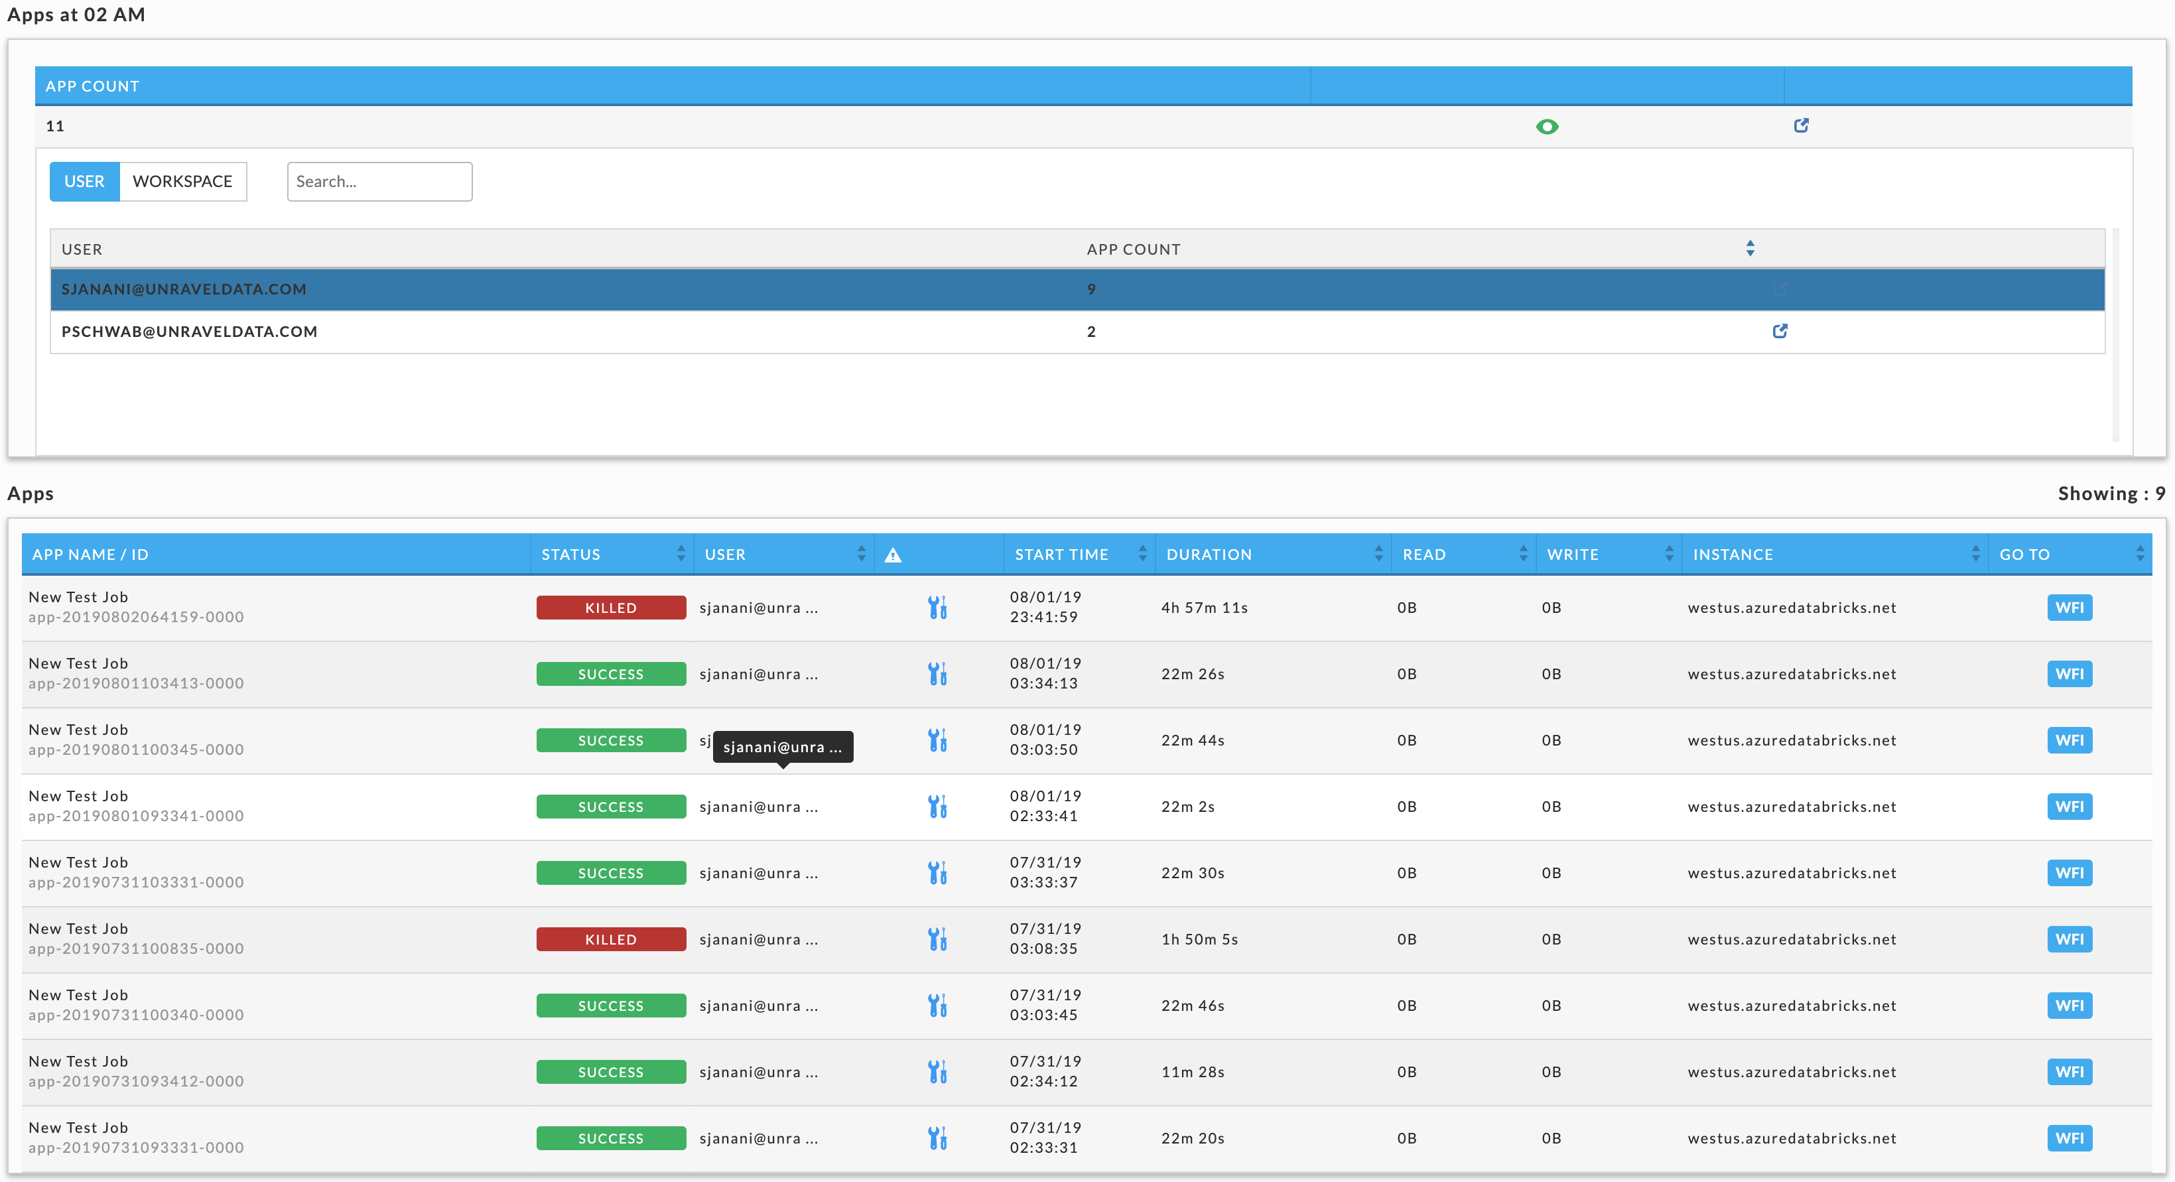Viewport: 2175px width, 1182px height.
Task: Click the USER tab button
Action: [x=84, y=180]
